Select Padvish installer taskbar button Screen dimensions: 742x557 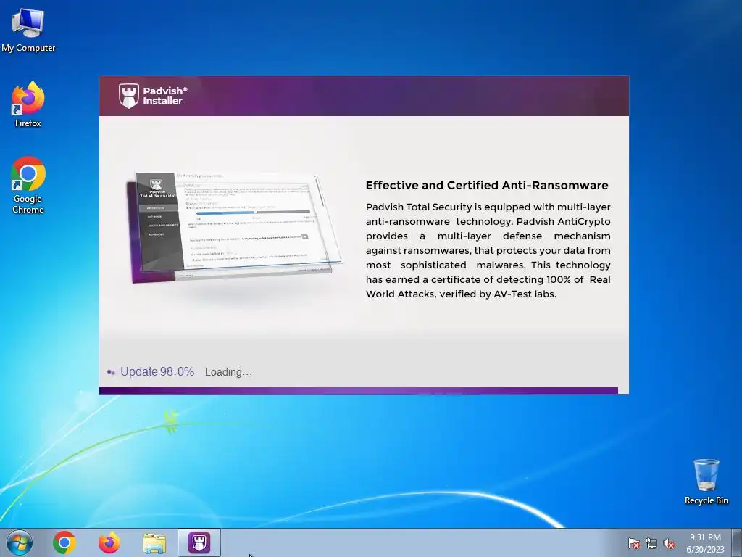(x=199, y=542)
